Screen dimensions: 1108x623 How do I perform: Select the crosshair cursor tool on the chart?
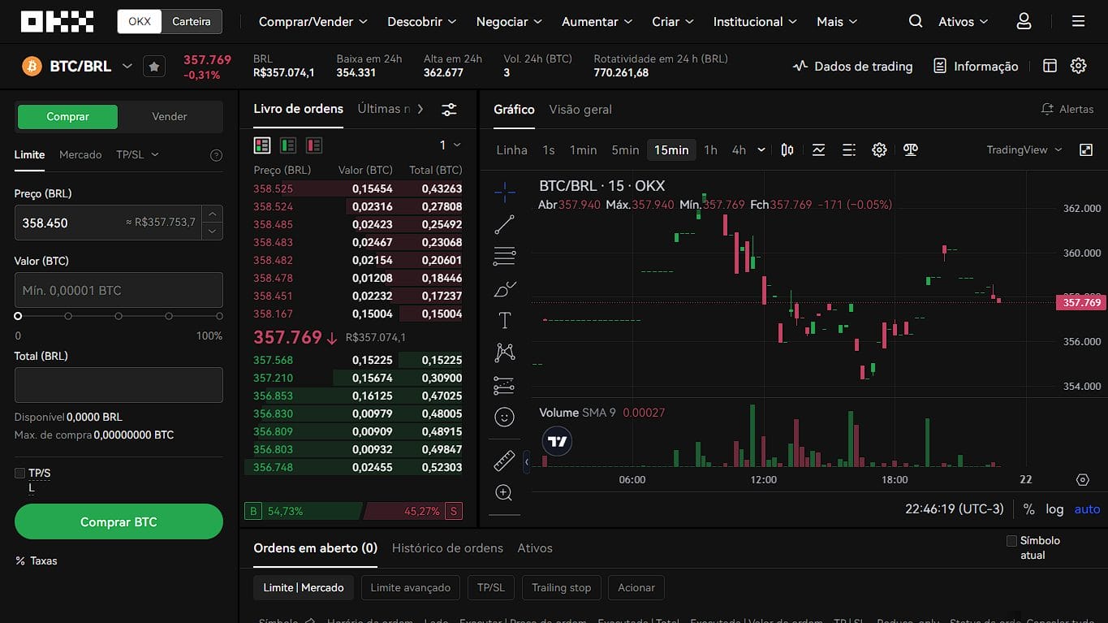click(504, 193)
